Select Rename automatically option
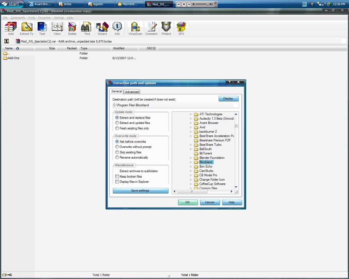 coord(131,157)
